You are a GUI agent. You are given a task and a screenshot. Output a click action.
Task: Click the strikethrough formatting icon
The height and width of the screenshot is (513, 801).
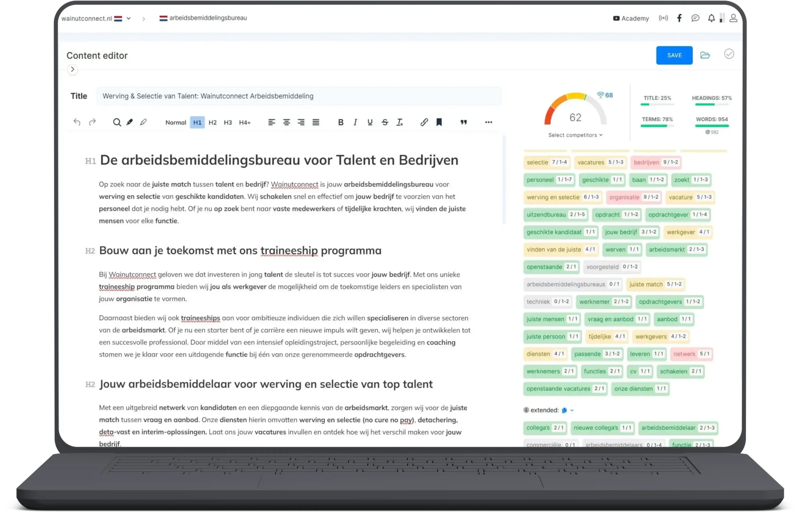click(x=384, y=122)
